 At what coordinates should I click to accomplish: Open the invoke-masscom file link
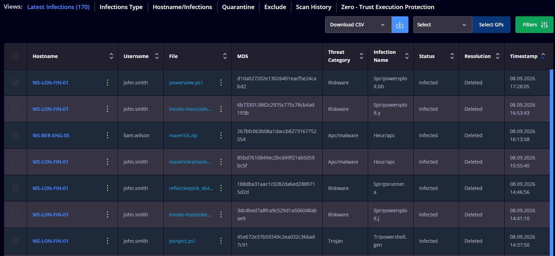pos(190,109)
